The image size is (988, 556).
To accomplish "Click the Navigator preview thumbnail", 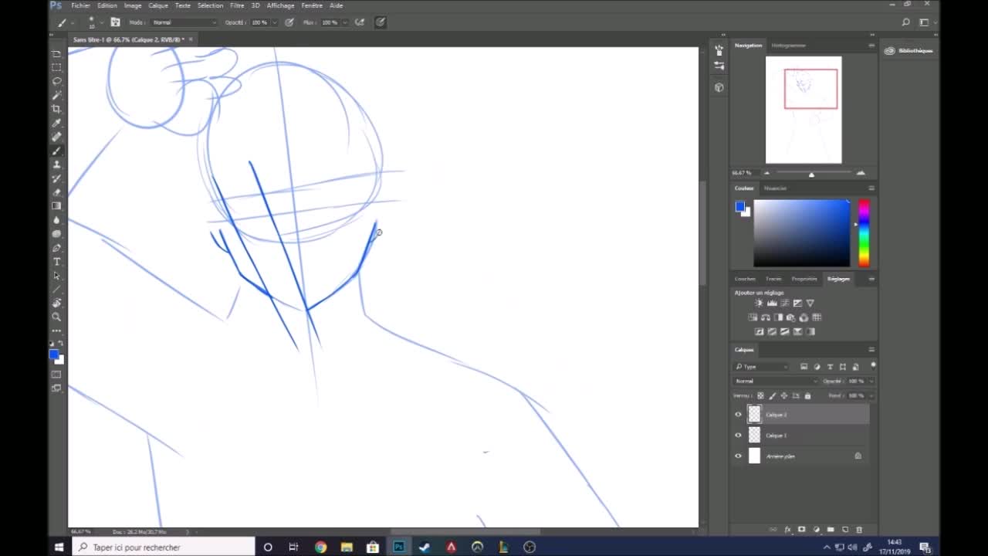I will (804, 110).
